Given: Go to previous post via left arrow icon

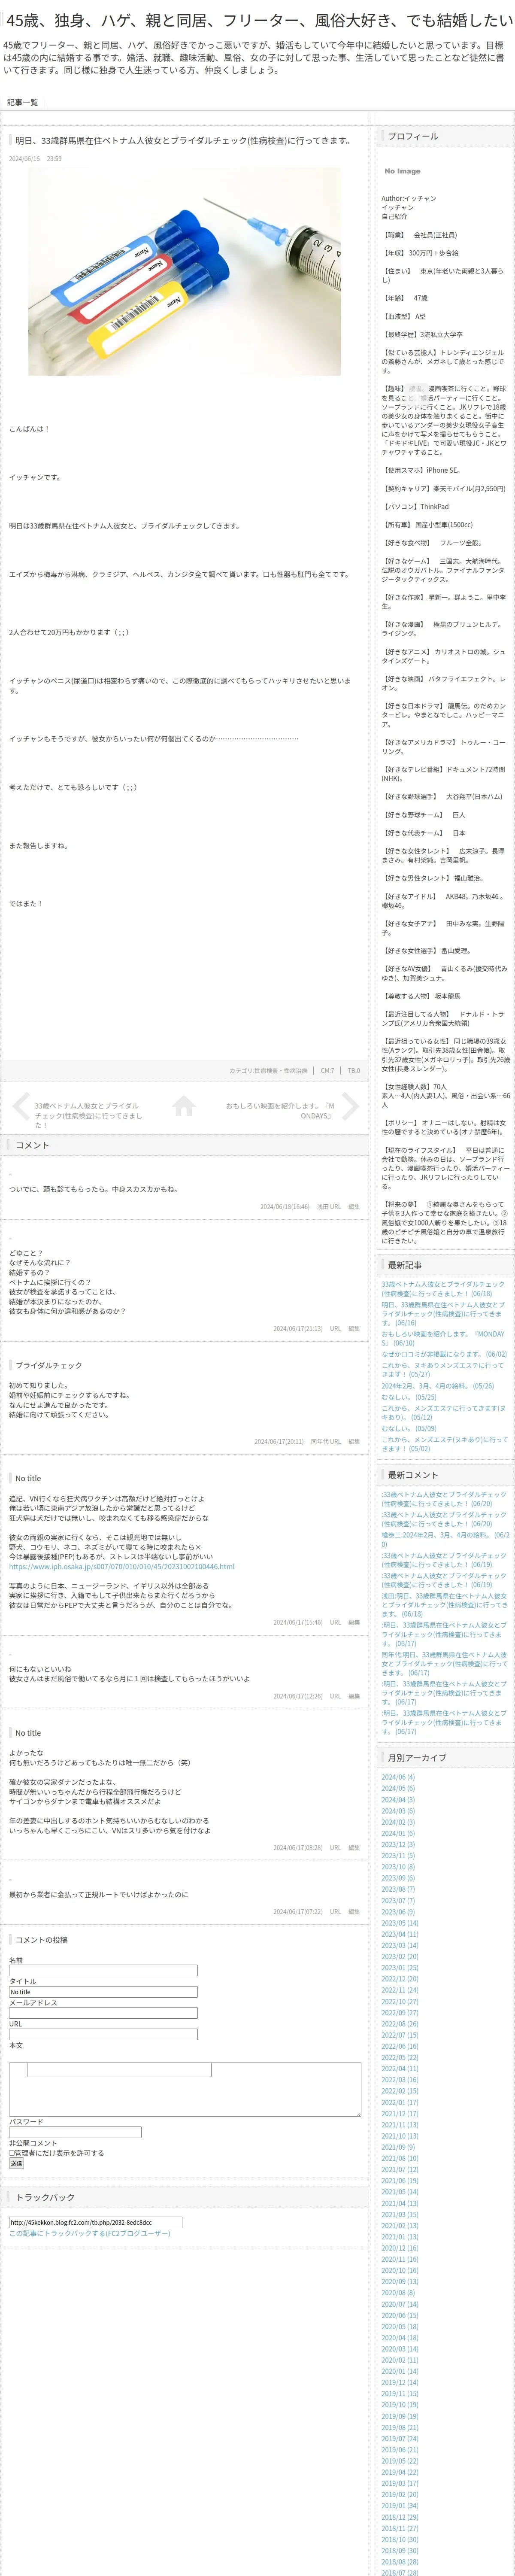Looking at the screenshot, I should pyautogui.click(x=21, y=1105).
